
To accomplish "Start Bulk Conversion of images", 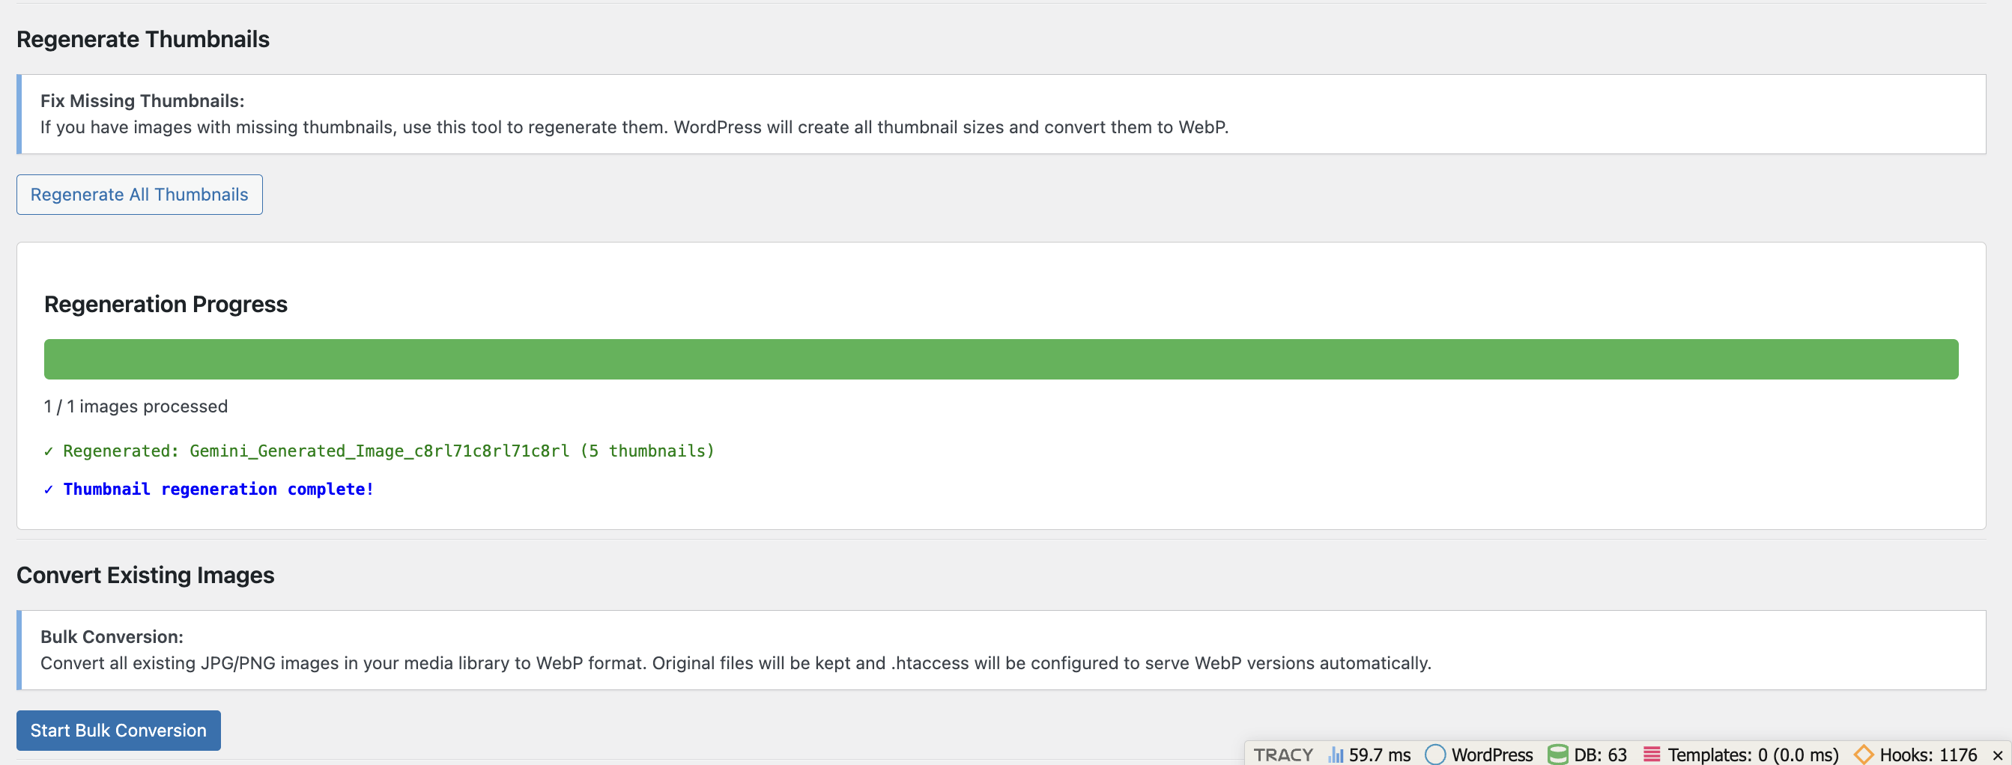I will tap(118, 730).
